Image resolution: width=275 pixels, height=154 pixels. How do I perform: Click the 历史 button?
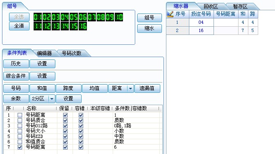point(16,64)
